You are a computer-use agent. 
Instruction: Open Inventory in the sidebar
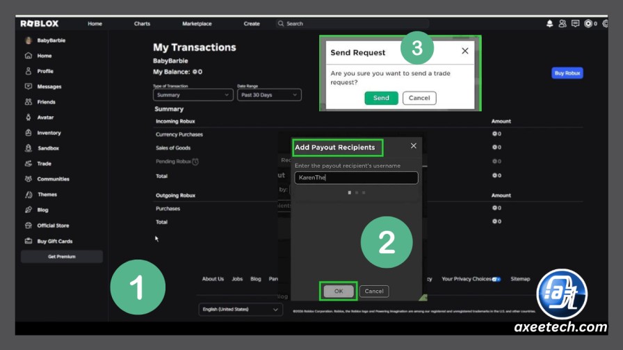49,133
